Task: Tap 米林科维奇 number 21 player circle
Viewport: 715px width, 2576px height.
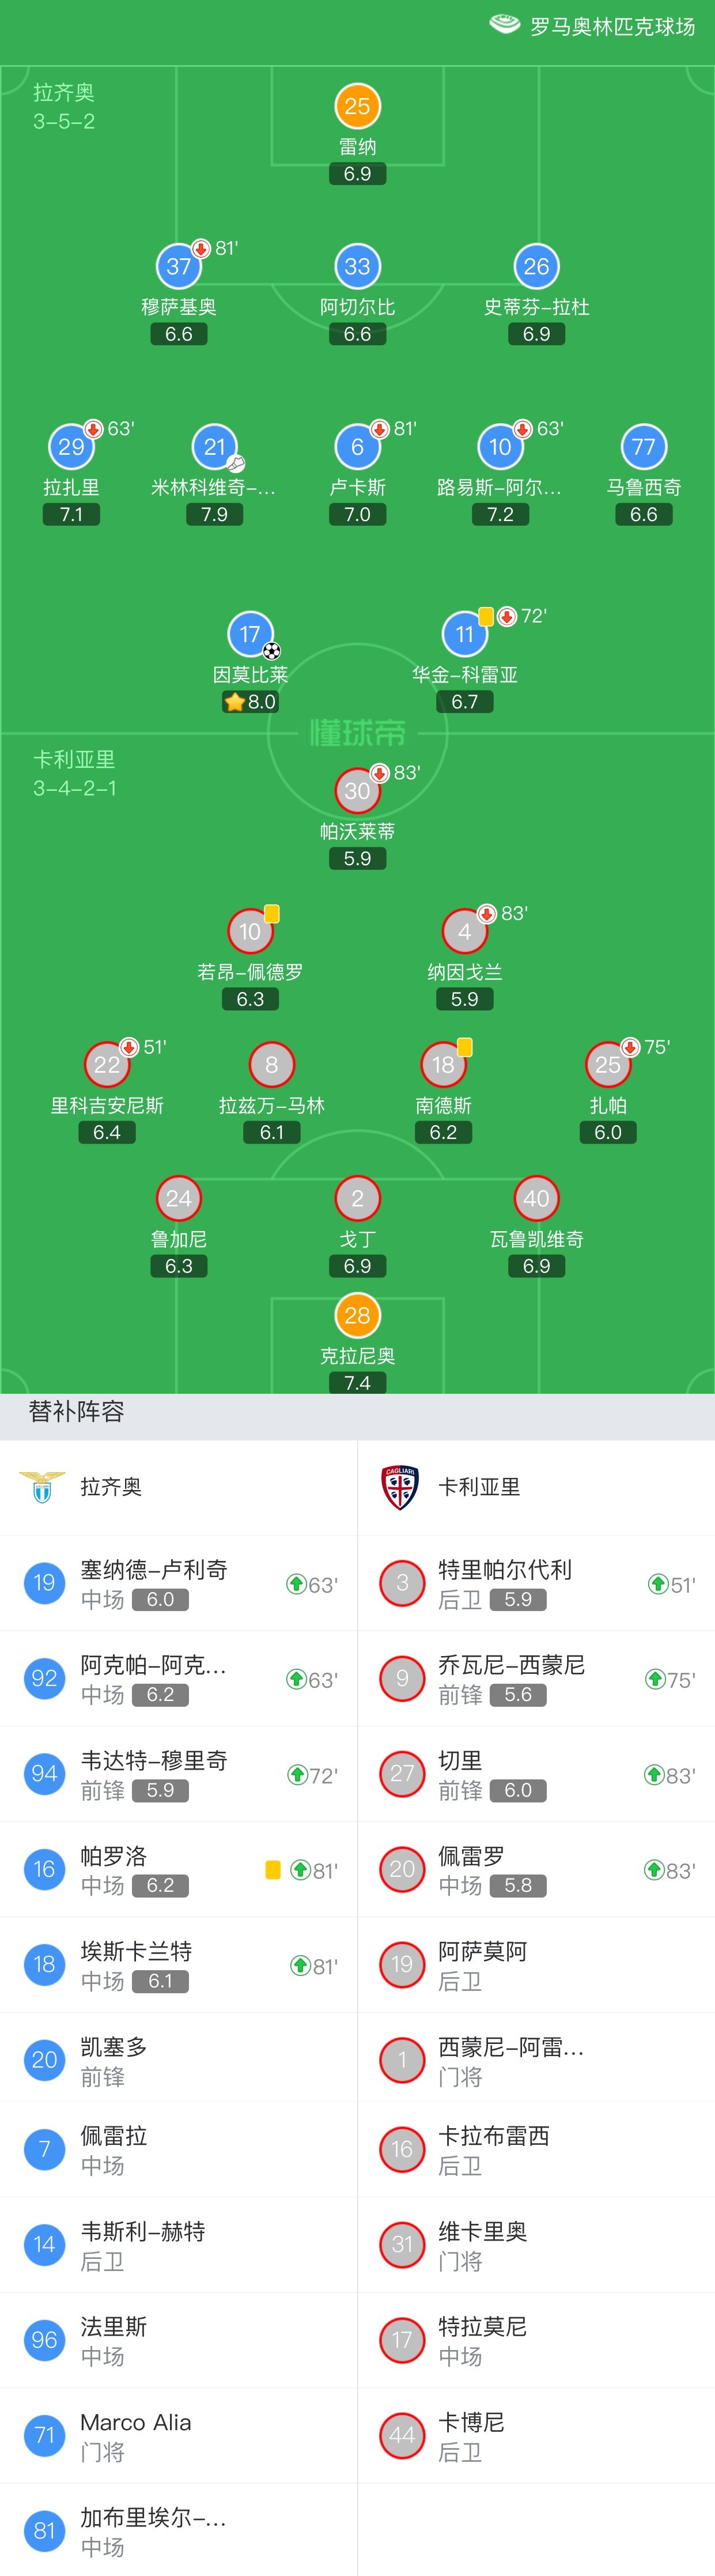Action: 214,447
